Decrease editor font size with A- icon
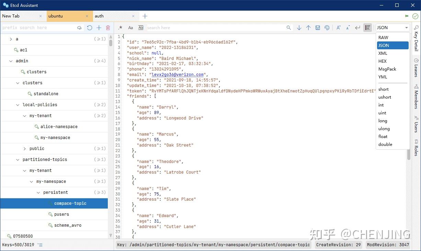The width and height of the screenshot is (421, 251). tap(348, 27)
